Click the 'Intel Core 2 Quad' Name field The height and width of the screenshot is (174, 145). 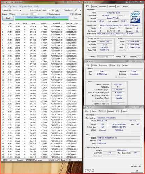pyautogui.click(x=113, y=13)
